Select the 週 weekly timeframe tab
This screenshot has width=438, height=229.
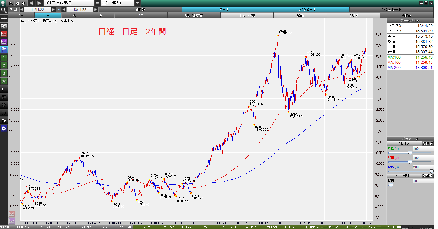click(x=74, y=15)
